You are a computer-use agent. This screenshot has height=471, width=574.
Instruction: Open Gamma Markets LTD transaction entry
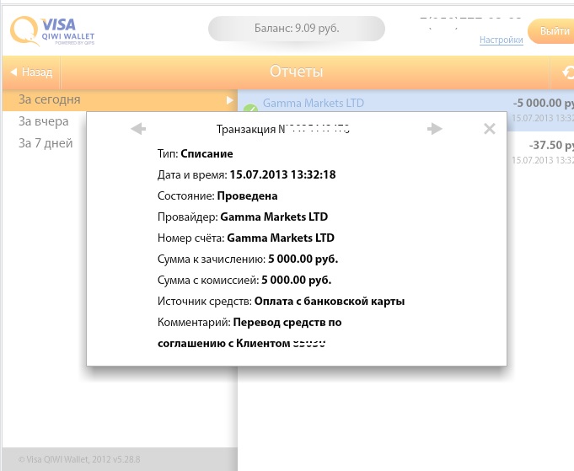(x=314, y=103)
